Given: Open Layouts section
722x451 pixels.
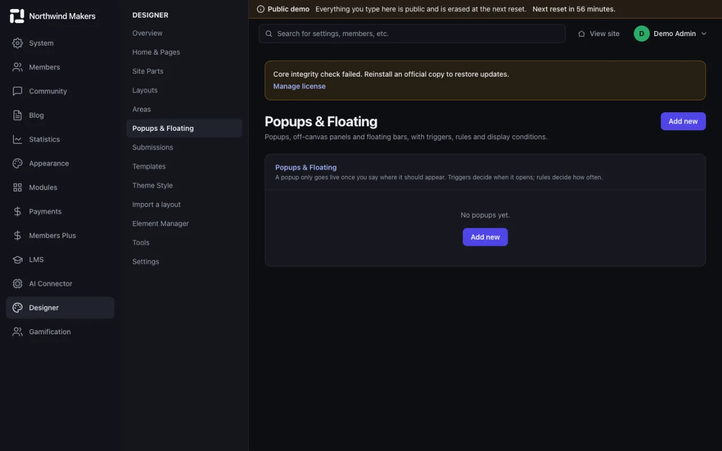Looking at the screenshot, I should click(x=184, y=90).
